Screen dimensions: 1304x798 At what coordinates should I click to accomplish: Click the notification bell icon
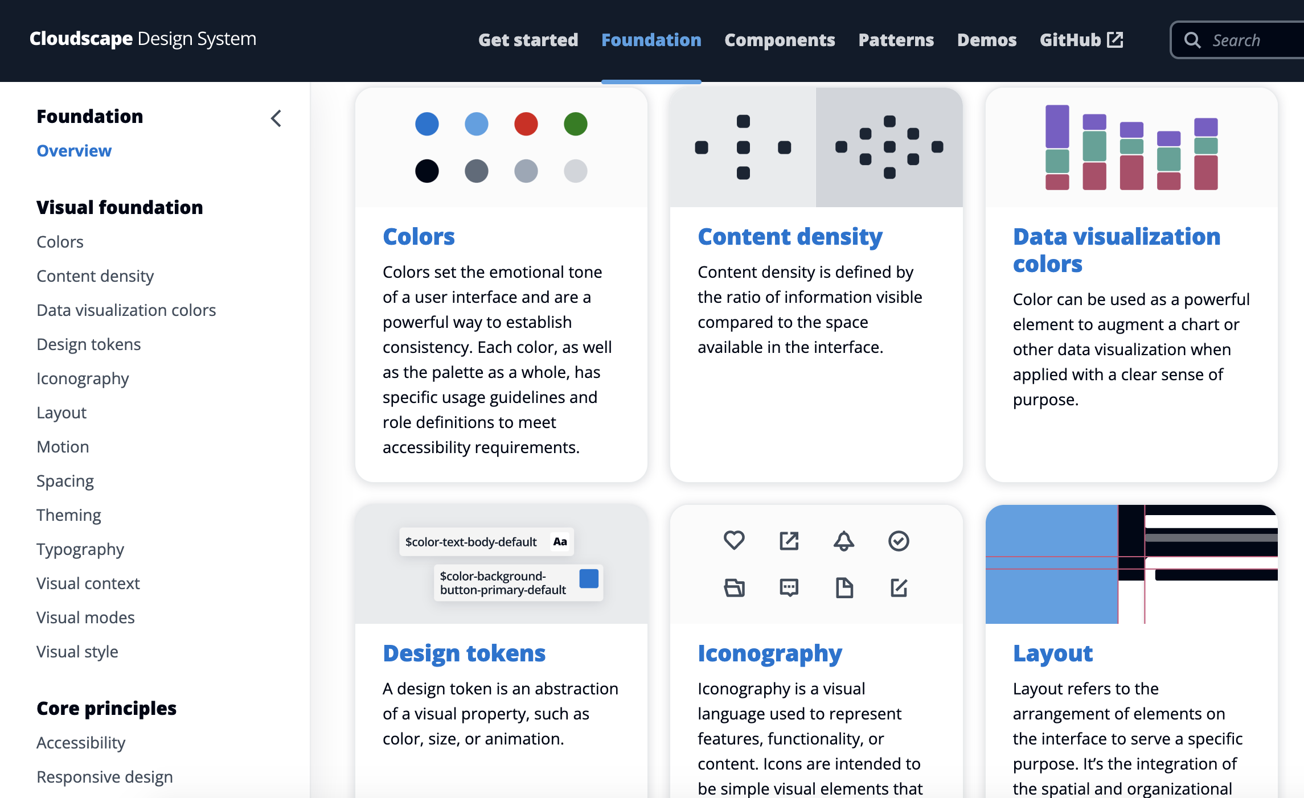[844, 541]
